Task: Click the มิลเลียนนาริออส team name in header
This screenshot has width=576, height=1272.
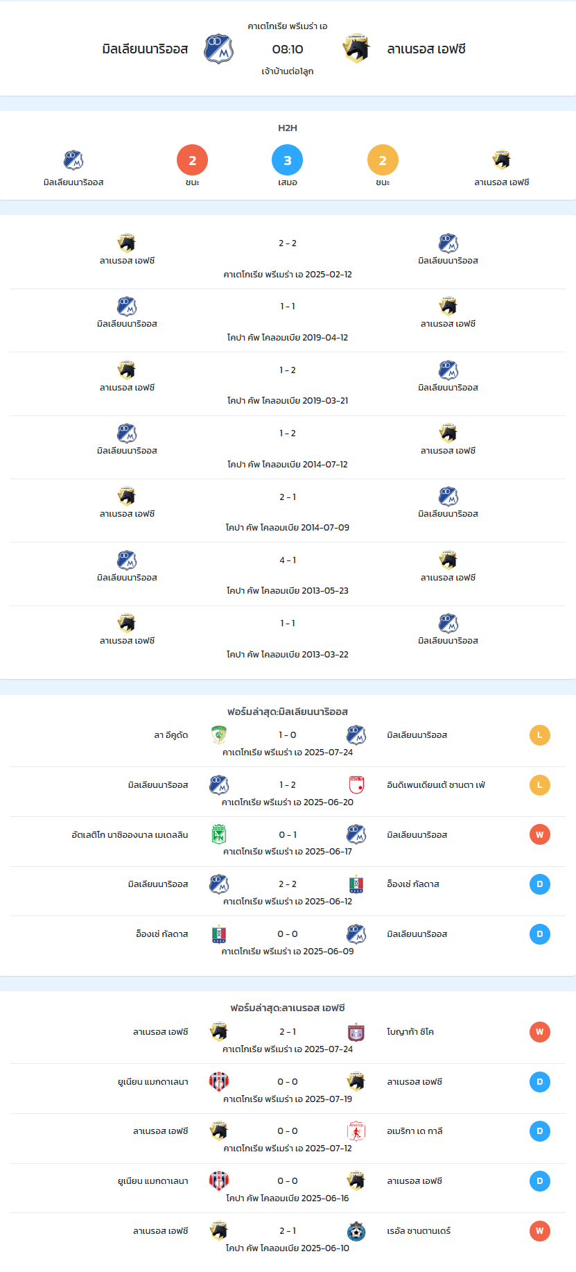Action: coord(145,49)
